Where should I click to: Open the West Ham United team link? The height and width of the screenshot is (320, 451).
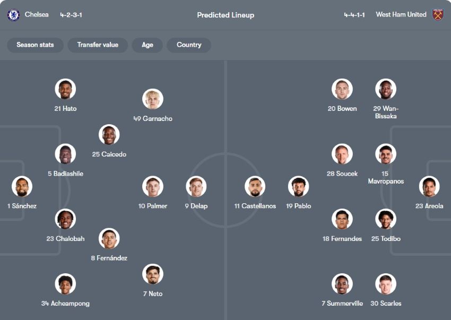point(401,15)
